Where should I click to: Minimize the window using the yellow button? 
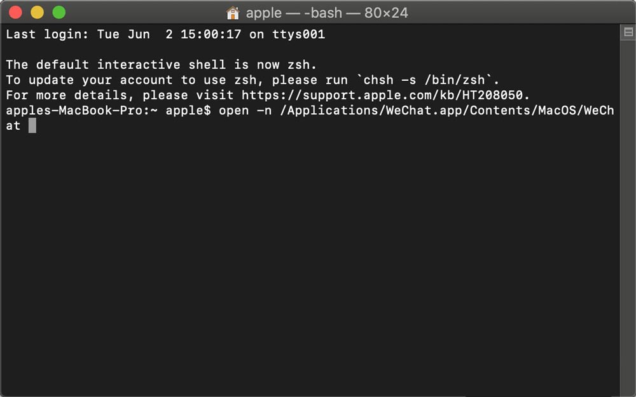point(38,13)
